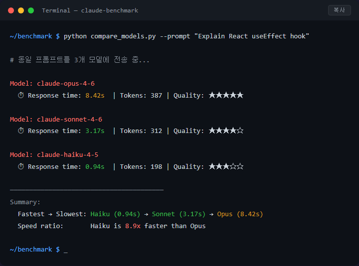Click the 'Summary:' heading
The height and width of the screenshot is (266, 359).
[25, 202]
